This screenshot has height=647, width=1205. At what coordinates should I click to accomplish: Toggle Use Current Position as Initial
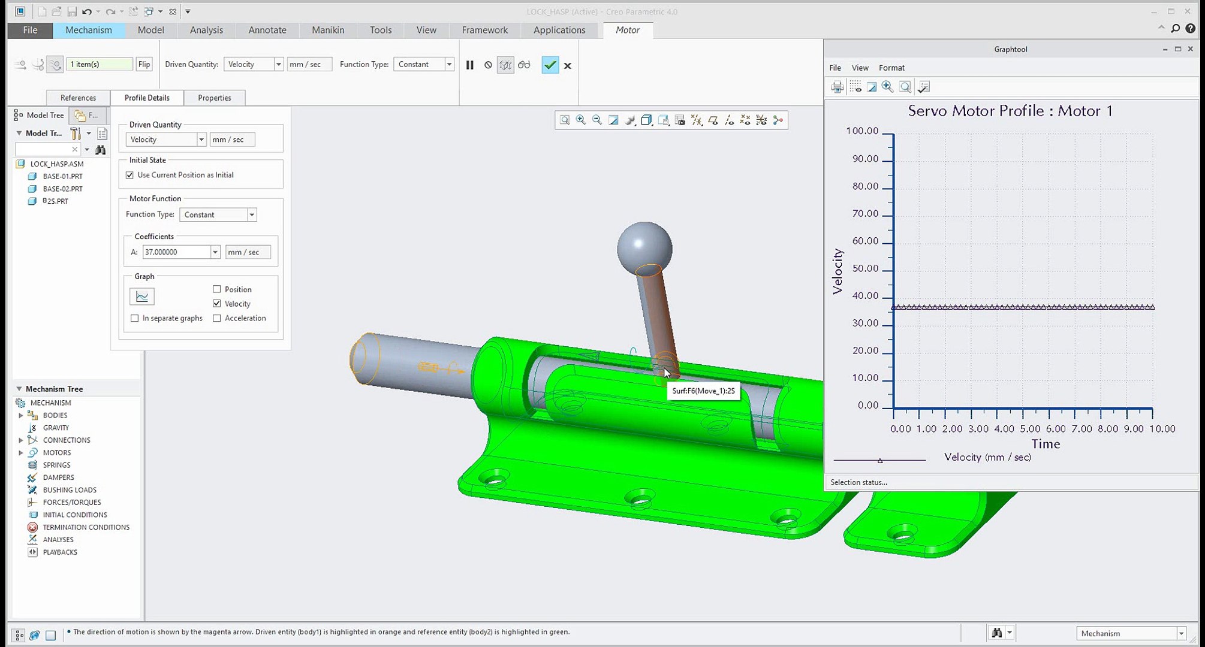click(x=130, y=175)
